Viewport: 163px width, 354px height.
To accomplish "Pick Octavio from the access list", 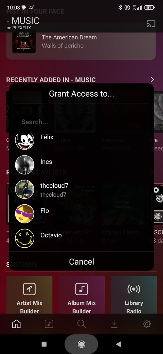I will pyautogui.click(x=81, y=238).
